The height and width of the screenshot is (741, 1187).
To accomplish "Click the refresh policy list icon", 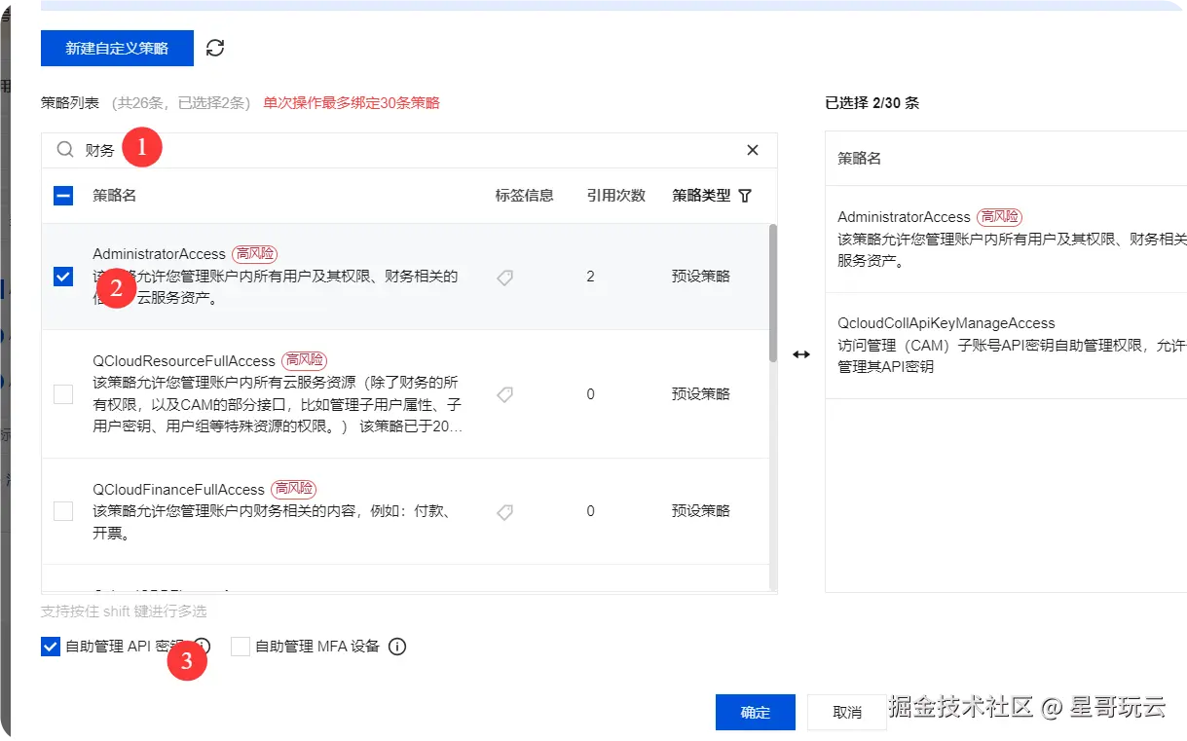I will (215, 48).
